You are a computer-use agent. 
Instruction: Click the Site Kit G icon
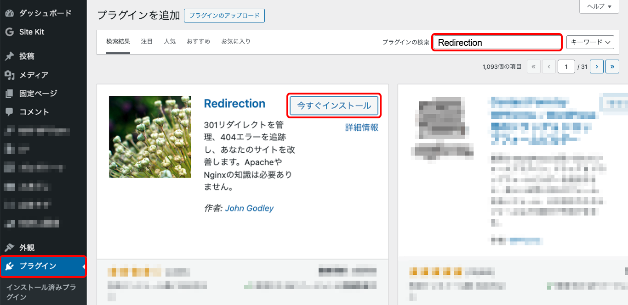pos(9,32)
